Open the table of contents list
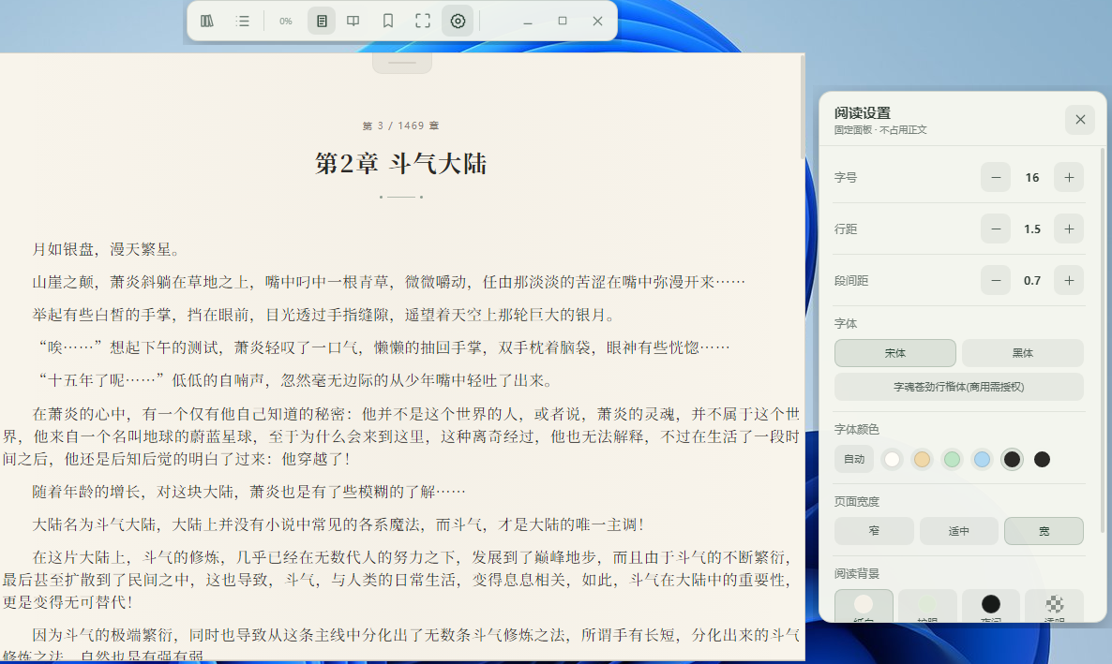This screenshot has width=1112, height=664. point(243,22)
